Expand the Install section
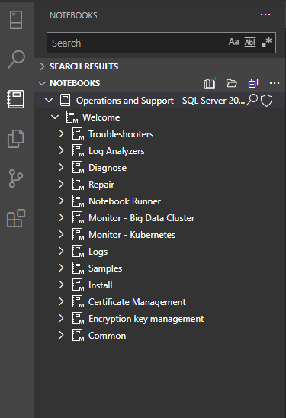 pos(61,285)
